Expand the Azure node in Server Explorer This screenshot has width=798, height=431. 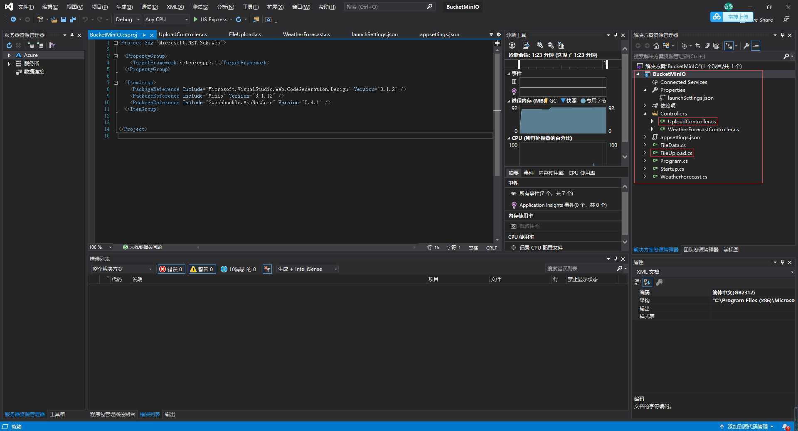9,55
